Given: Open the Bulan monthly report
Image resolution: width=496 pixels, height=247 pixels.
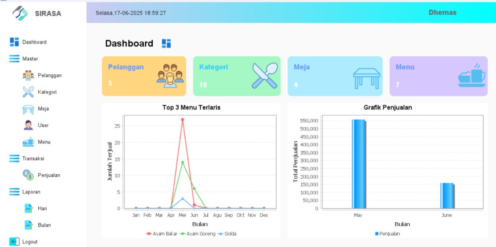Looking at the screenshot, I should (x=44, y=225).
